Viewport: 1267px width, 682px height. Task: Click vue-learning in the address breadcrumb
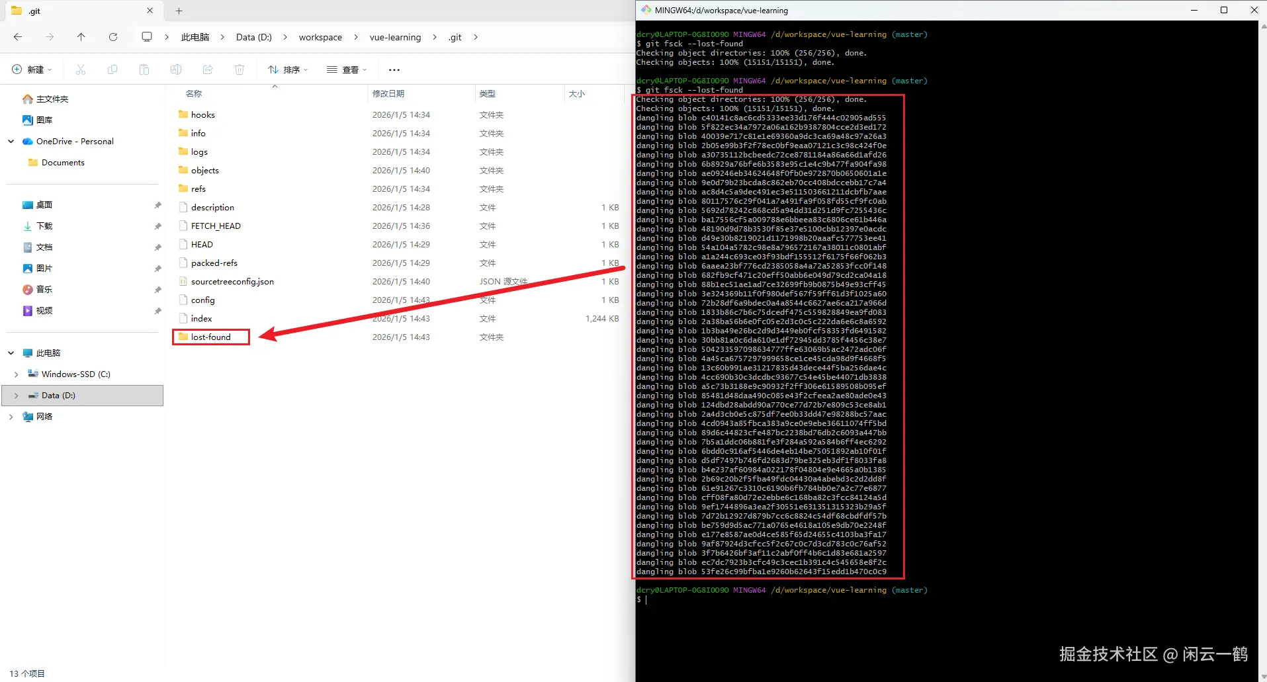click(x=395, y=37)
